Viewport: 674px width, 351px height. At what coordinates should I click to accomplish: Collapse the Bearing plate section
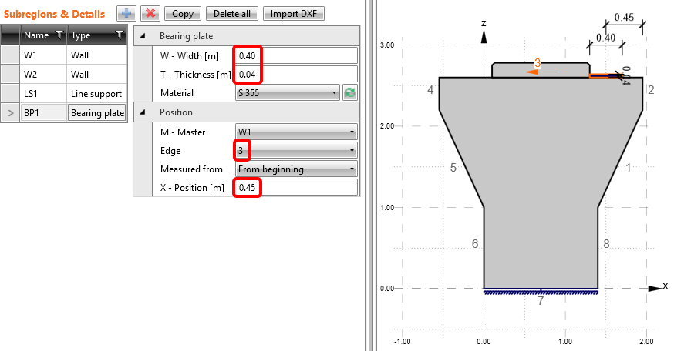143,36
